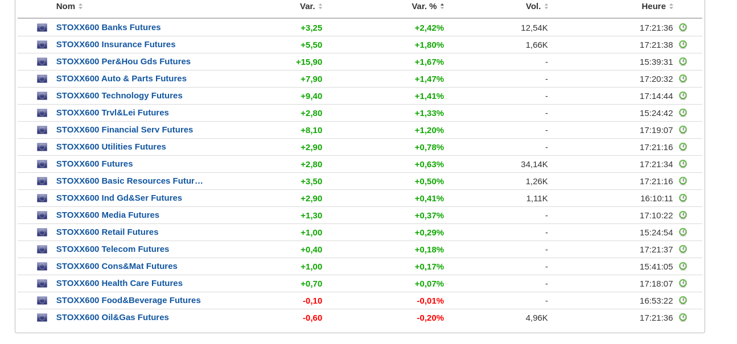Click the clock icon in the Health Care Futures row

click(x=683, y=283)
